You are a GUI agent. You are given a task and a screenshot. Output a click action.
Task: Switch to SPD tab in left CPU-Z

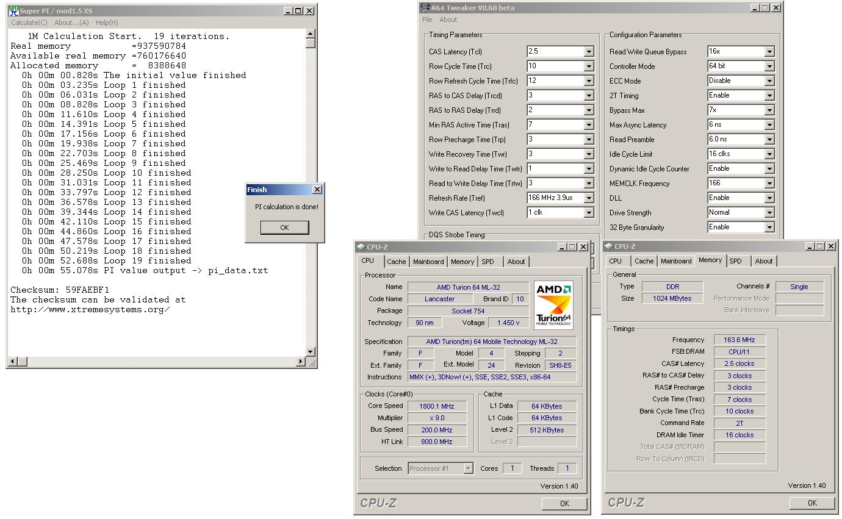(488, 262)
